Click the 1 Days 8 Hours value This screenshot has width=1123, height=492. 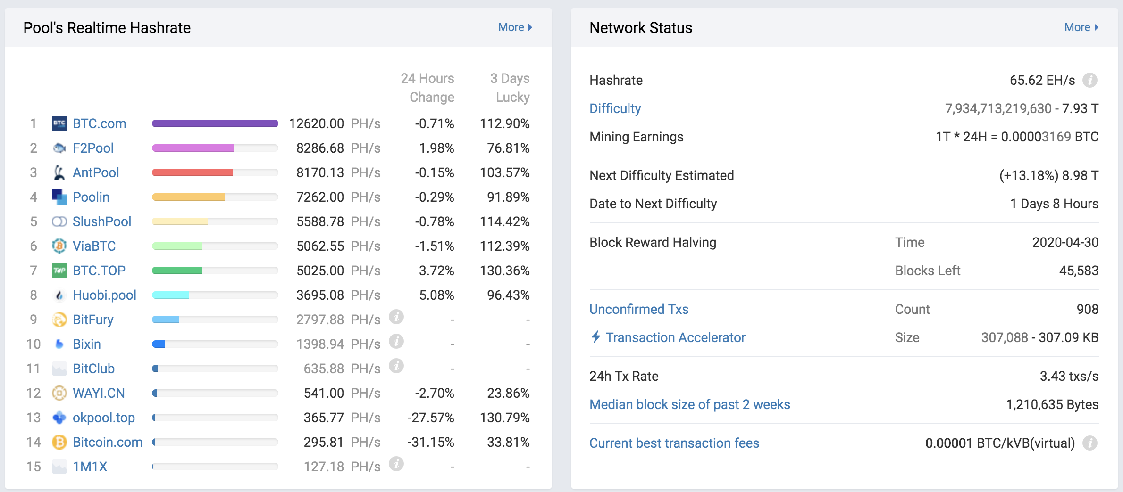click(1054, 204)
